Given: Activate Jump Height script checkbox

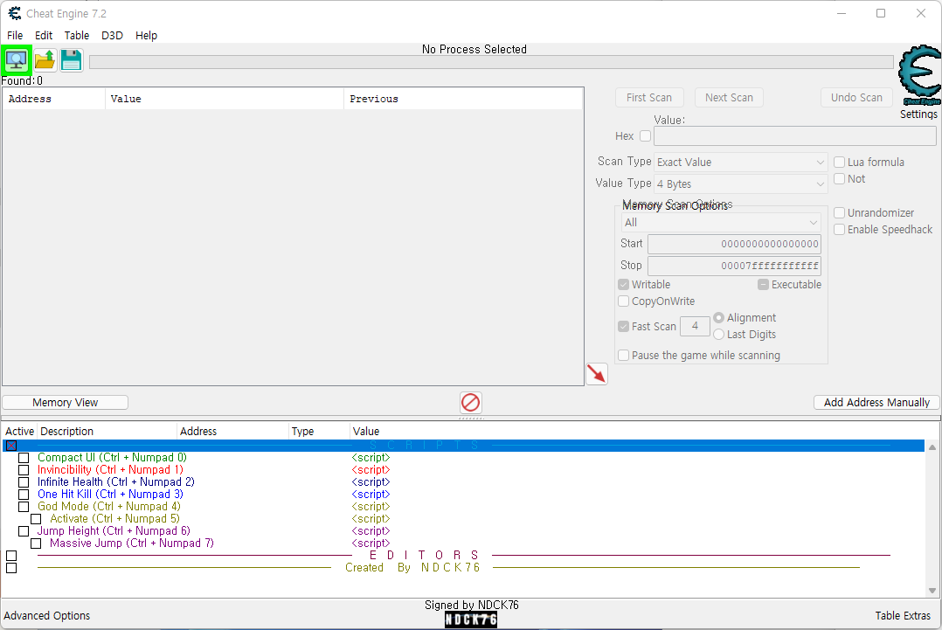Looking at the screenshot, I should pyautogui.click(x=24, y=531).
